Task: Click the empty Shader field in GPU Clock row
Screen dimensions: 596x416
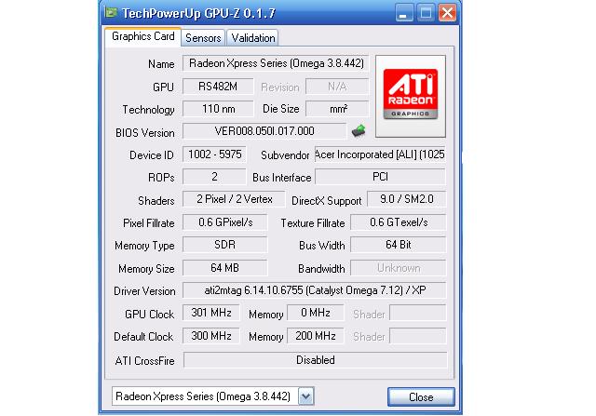Action: point(418,313)
